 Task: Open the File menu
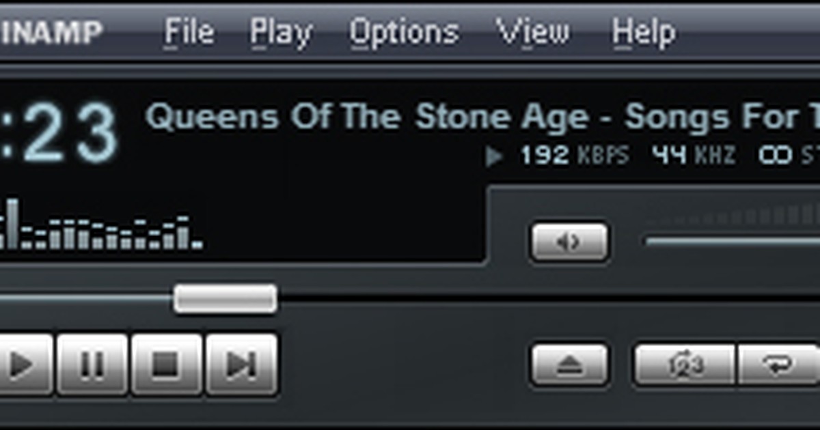tap(189, 32)
